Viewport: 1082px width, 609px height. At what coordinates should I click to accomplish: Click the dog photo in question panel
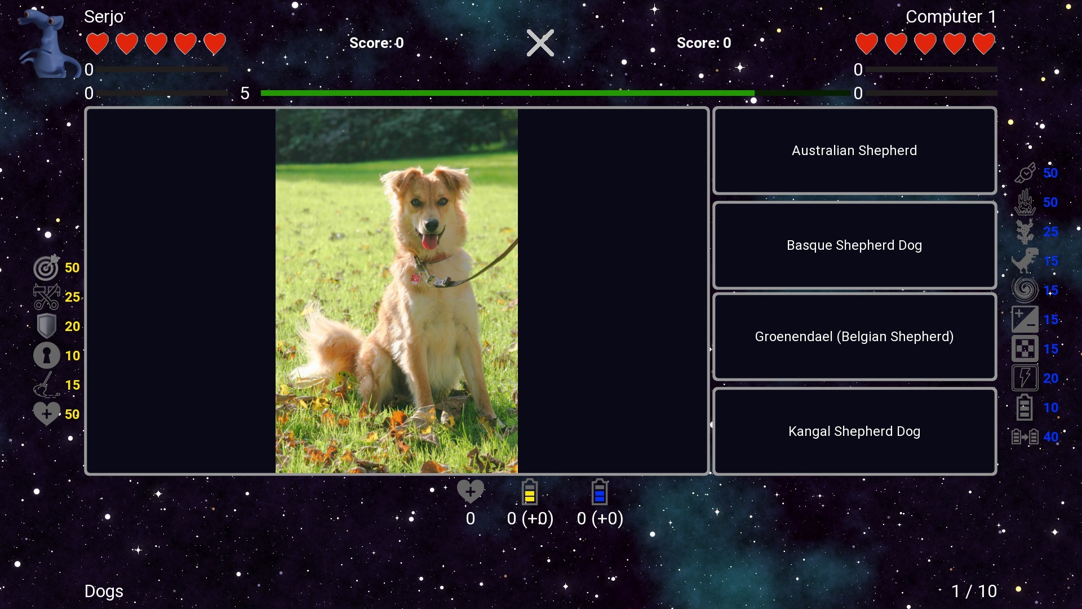[x=396, y=291]
